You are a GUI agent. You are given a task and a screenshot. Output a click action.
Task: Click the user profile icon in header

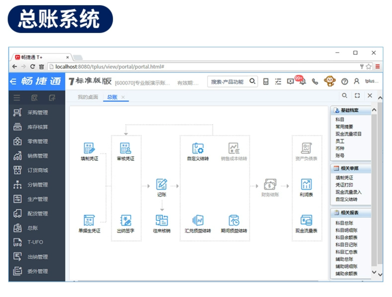[356, 81]
